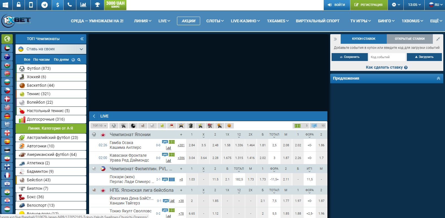This screenshot has width=445, height=218.
Task: Open +381 markets for Гамба Осака match
Action: [x=181, y=145]
